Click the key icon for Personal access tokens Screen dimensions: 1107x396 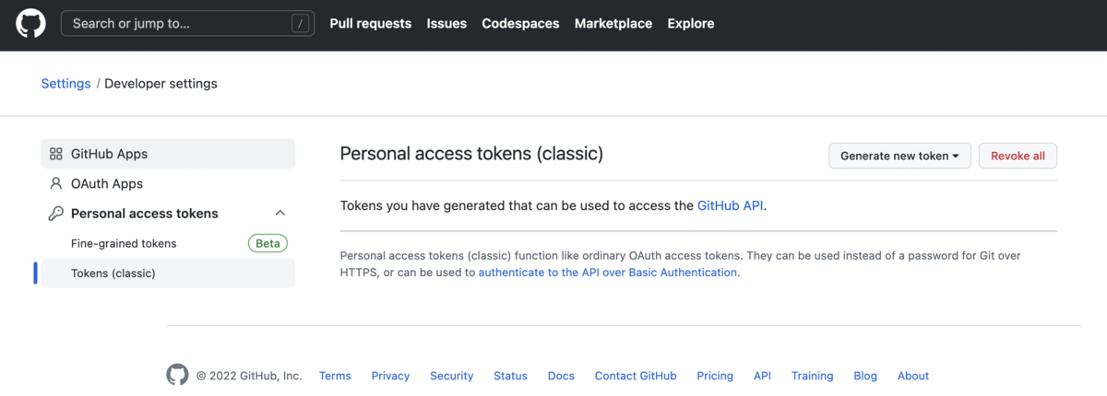pos(56,214)
